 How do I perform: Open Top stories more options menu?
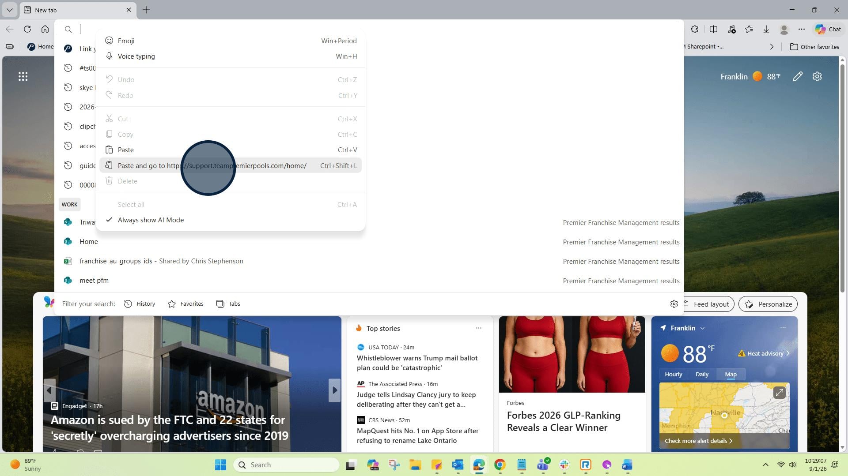478,328
